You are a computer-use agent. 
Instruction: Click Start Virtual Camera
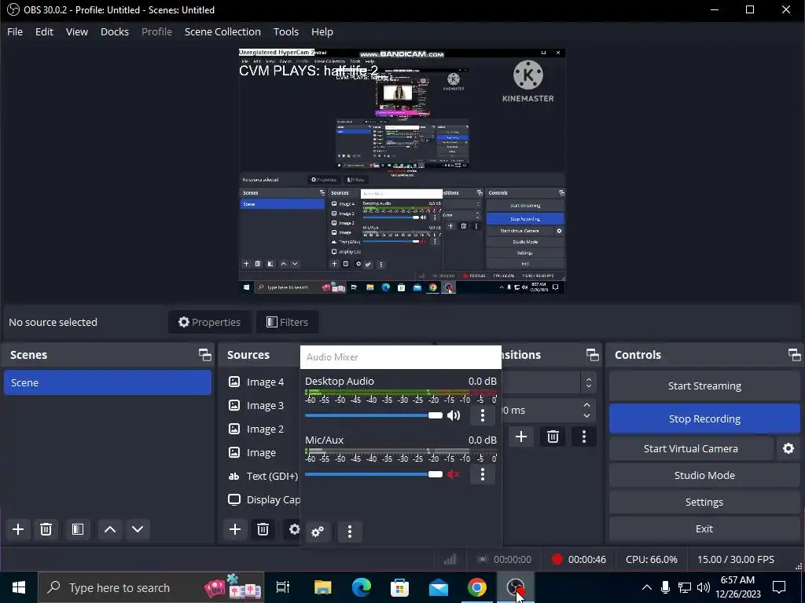690,448
